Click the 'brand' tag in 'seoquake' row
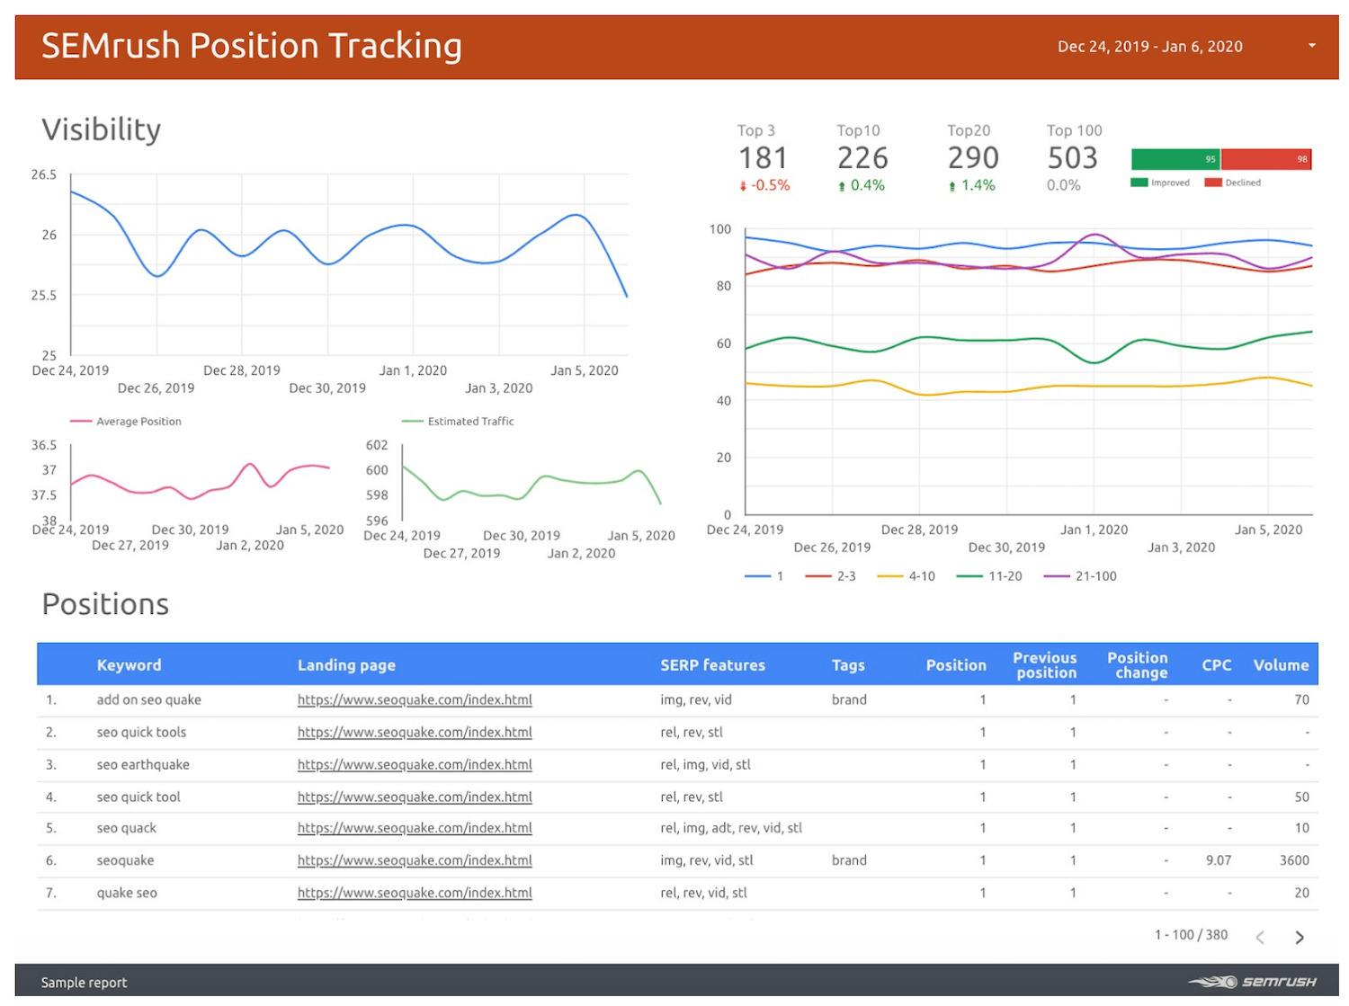The width and height of the screenshot is (1349, 1006). [849, 860]
